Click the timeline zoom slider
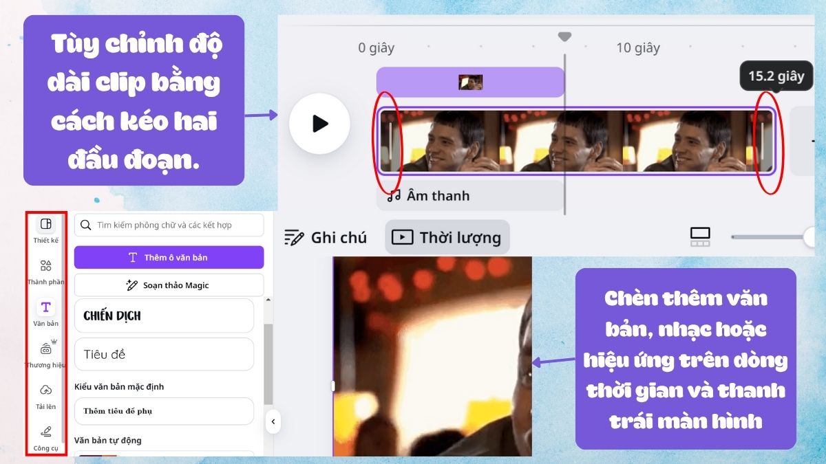Image resolution: width=826 pixels, height=464 pixels. [x=771, y=237]
